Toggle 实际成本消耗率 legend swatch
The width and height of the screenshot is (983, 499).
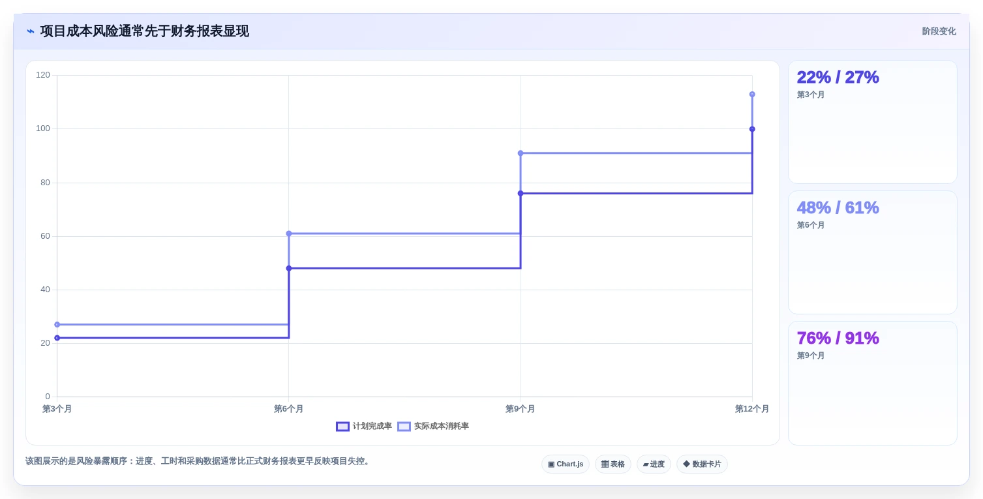[x=404, y=427]
